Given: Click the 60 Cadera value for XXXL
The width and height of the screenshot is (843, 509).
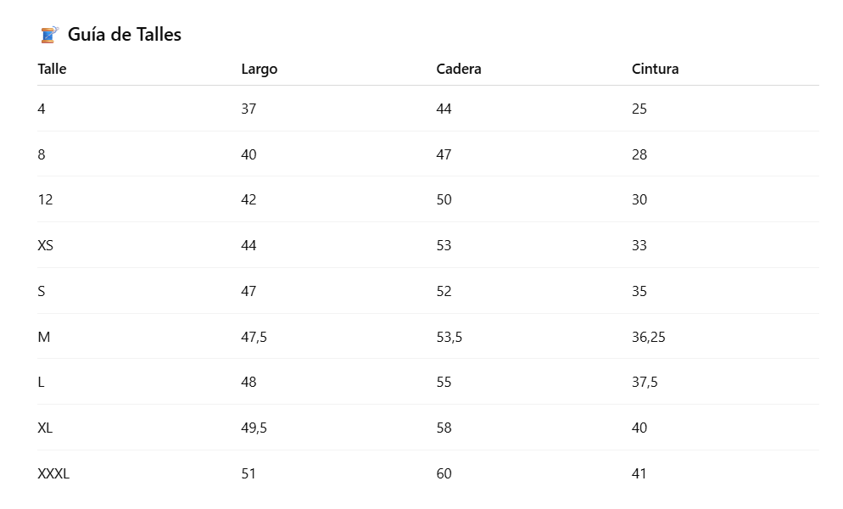Looking at the screenshot, I should coord(444,473).
